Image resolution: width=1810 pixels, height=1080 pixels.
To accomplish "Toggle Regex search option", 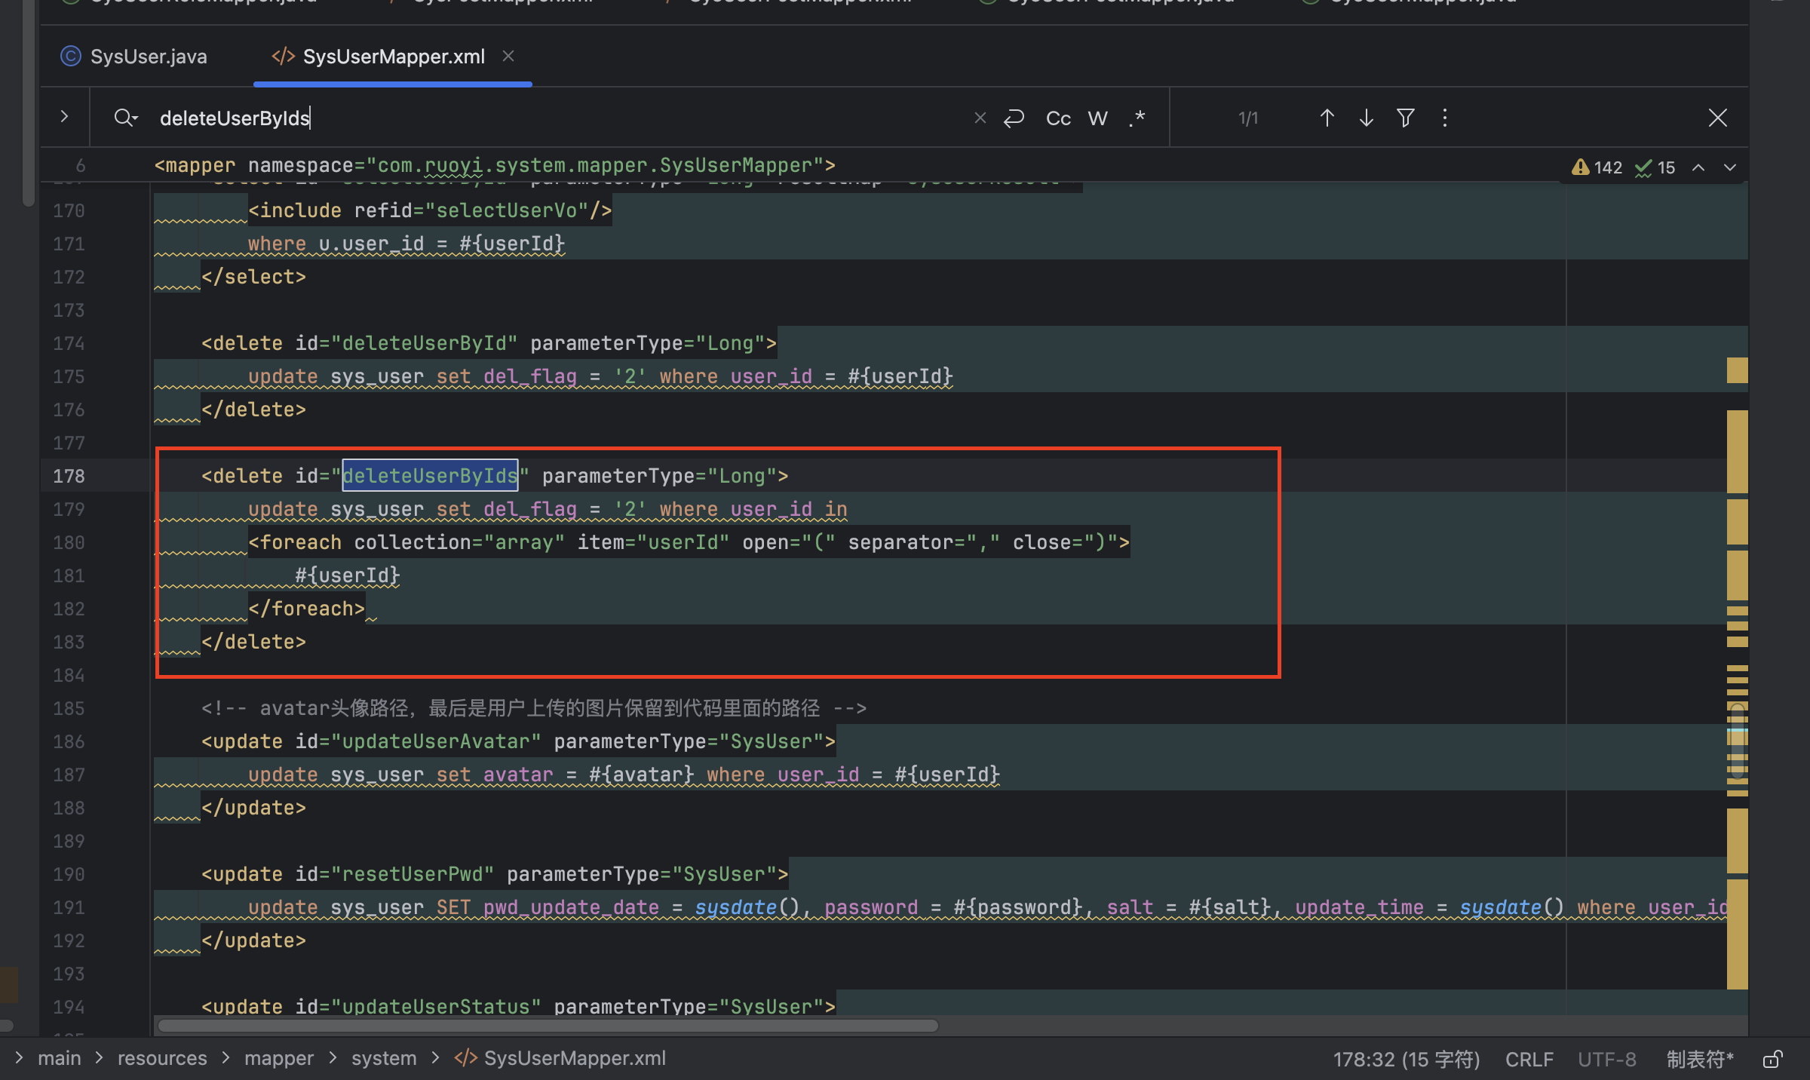I will (x=1137, y=118).
